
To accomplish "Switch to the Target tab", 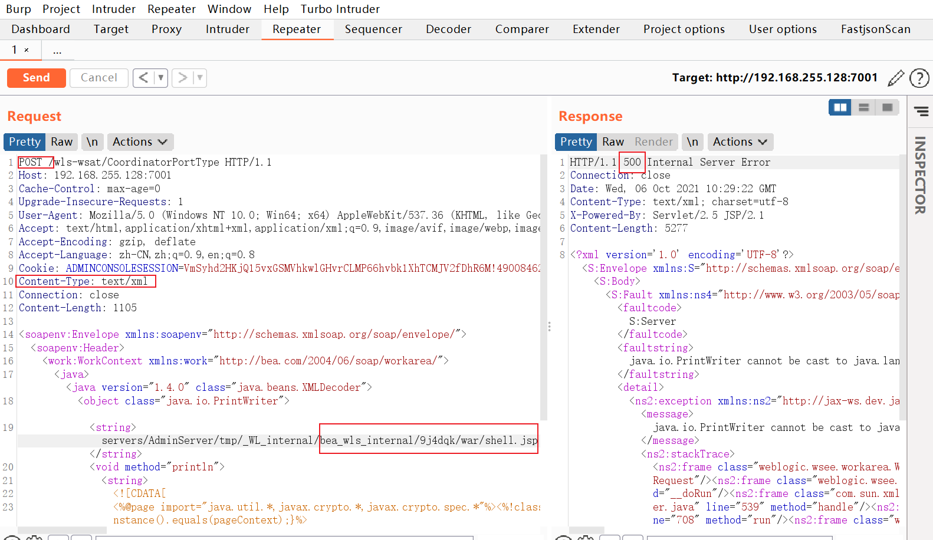I will (111, 29).
